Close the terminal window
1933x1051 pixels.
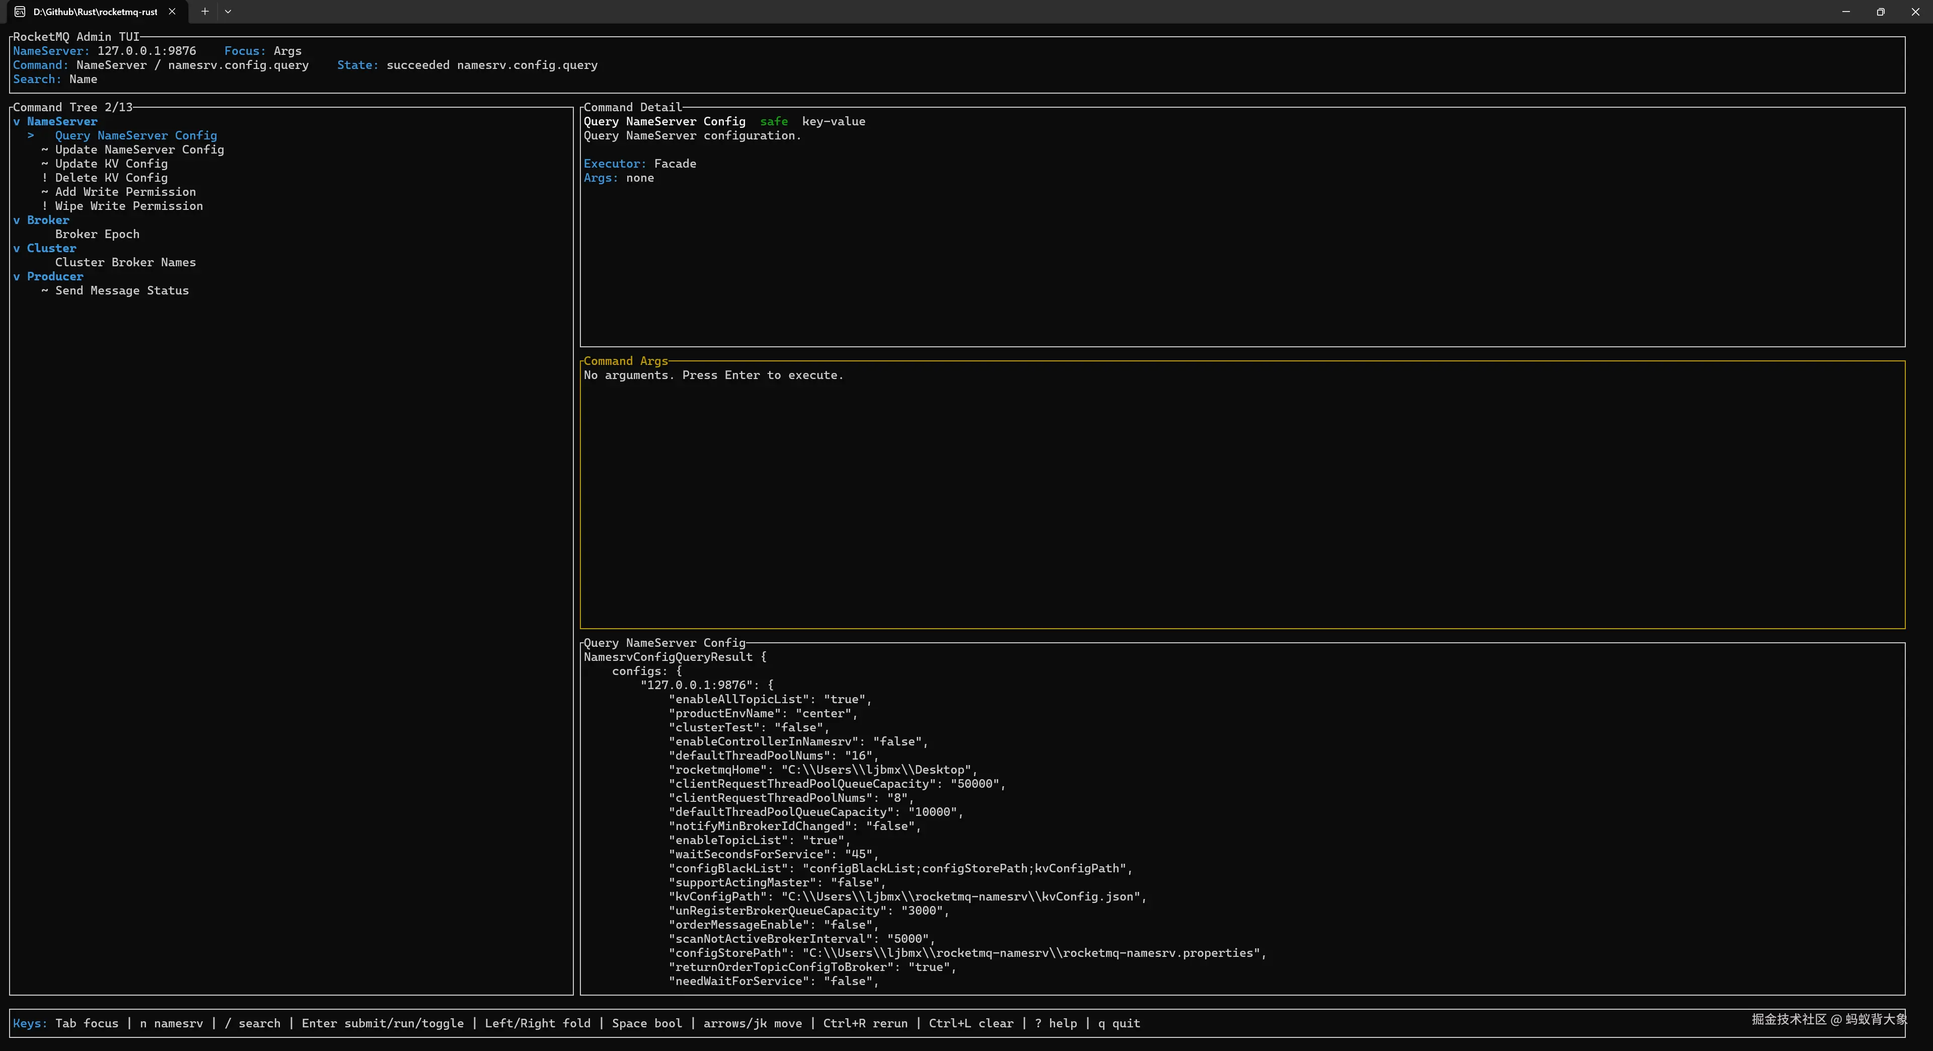(x=1915, y=11)
